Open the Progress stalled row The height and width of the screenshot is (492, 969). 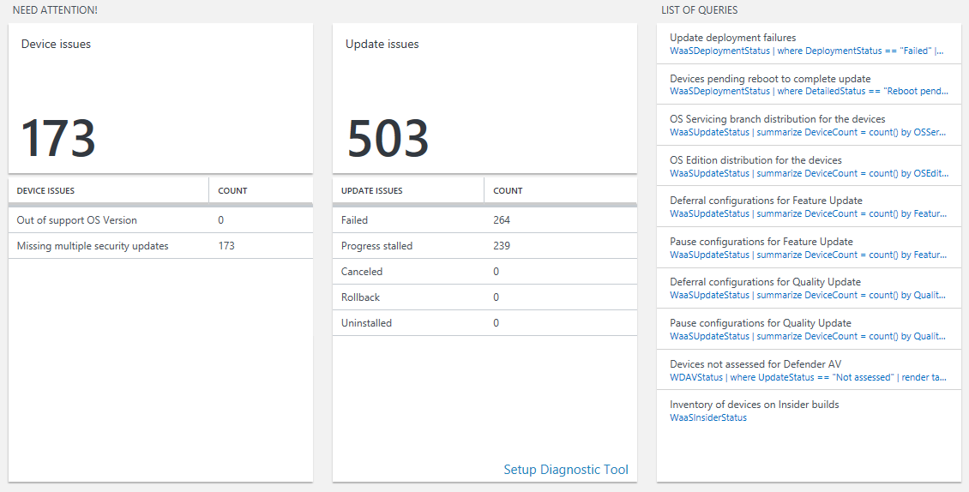(484, 246)
